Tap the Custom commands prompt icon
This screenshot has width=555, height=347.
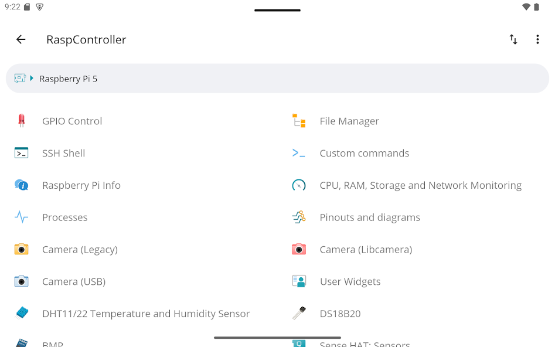tap(298, 153)
